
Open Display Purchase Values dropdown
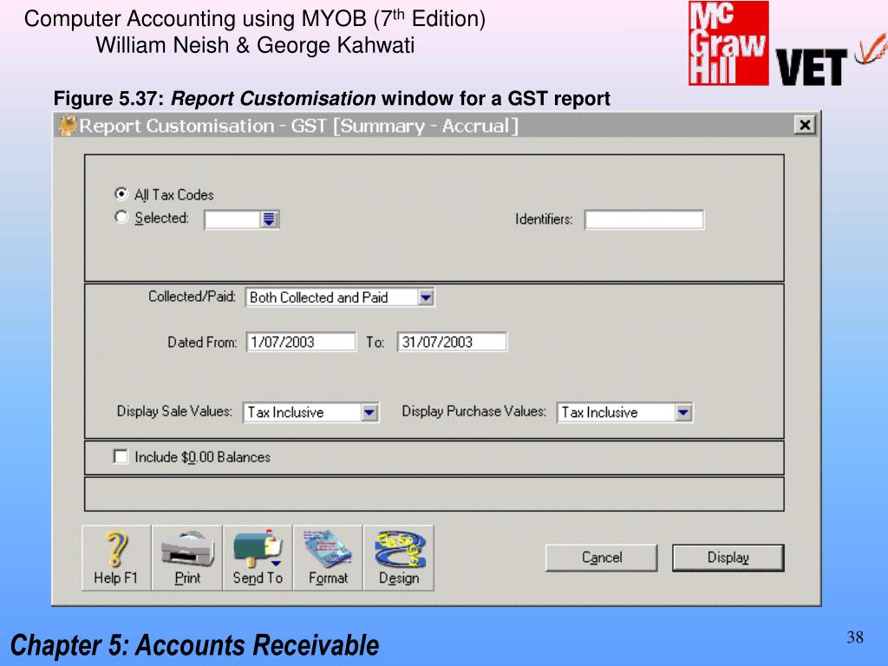coord(683,412)
